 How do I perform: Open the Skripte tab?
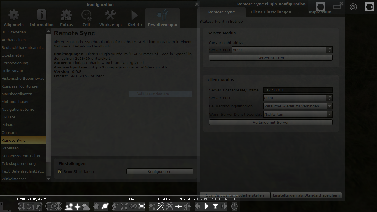tap(135, 18)
